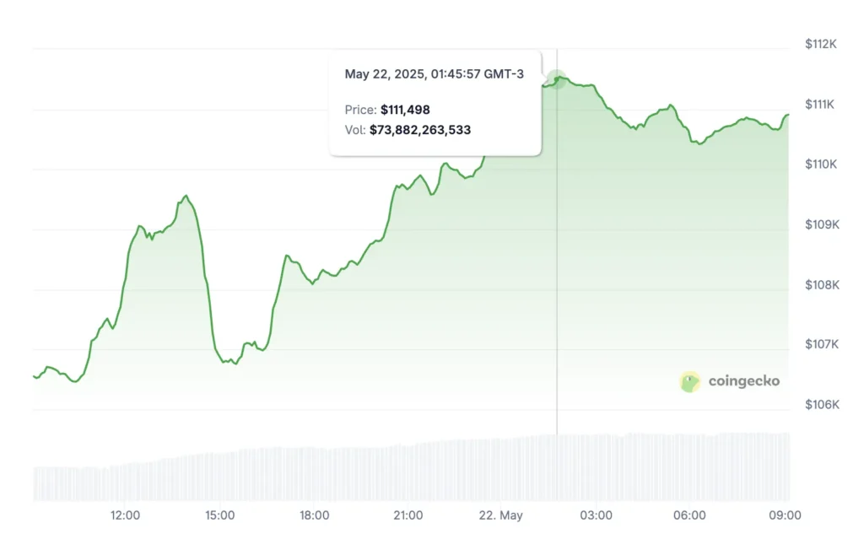The width and height of the screenshot is (864, 539).
Task: Click the Price value $111,498 in tooltip
Action: pos(405,110)
